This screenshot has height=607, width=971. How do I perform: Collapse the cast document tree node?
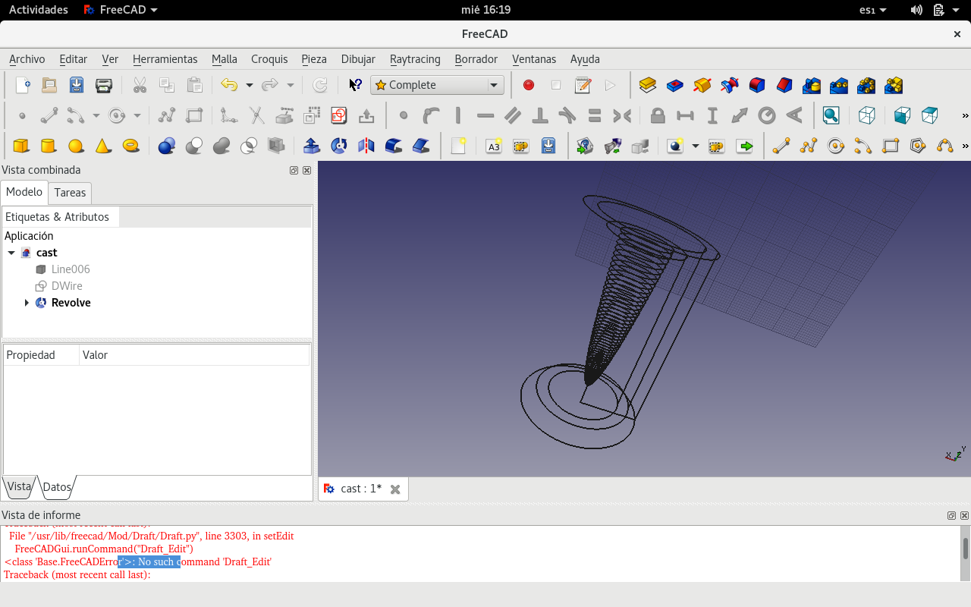tap(11, 253)
